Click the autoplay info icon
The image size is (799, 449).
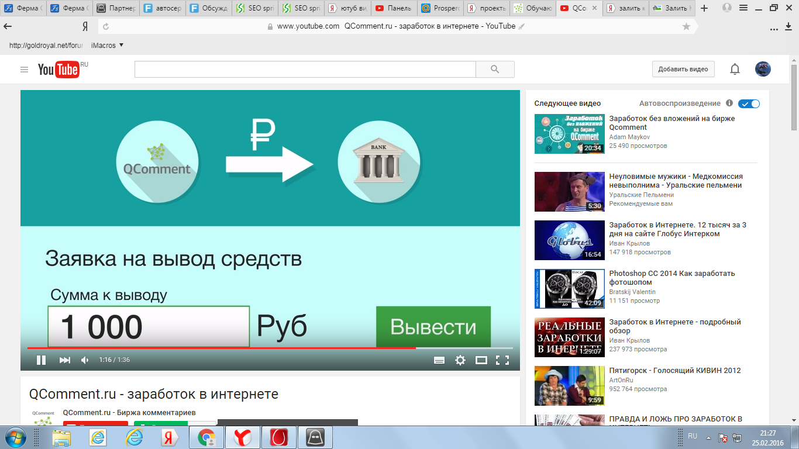click(x=729, y=103)
